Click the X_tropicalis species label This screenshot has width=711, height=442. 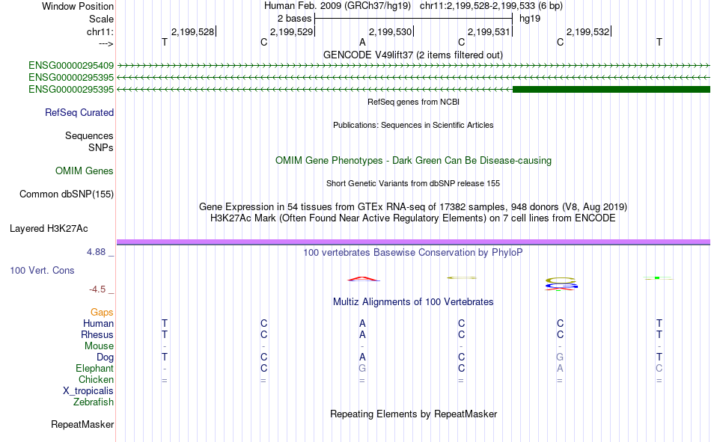pos(88,391)
